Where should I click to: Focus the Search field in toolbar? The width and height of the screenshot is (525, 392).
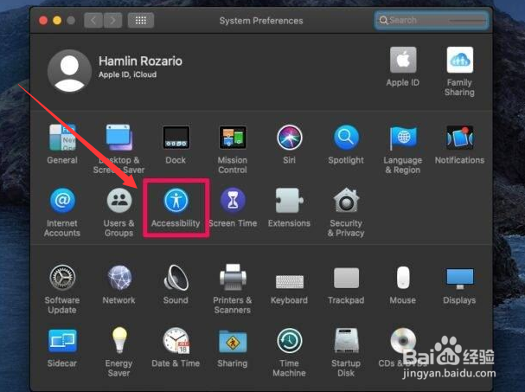(432, 21)
